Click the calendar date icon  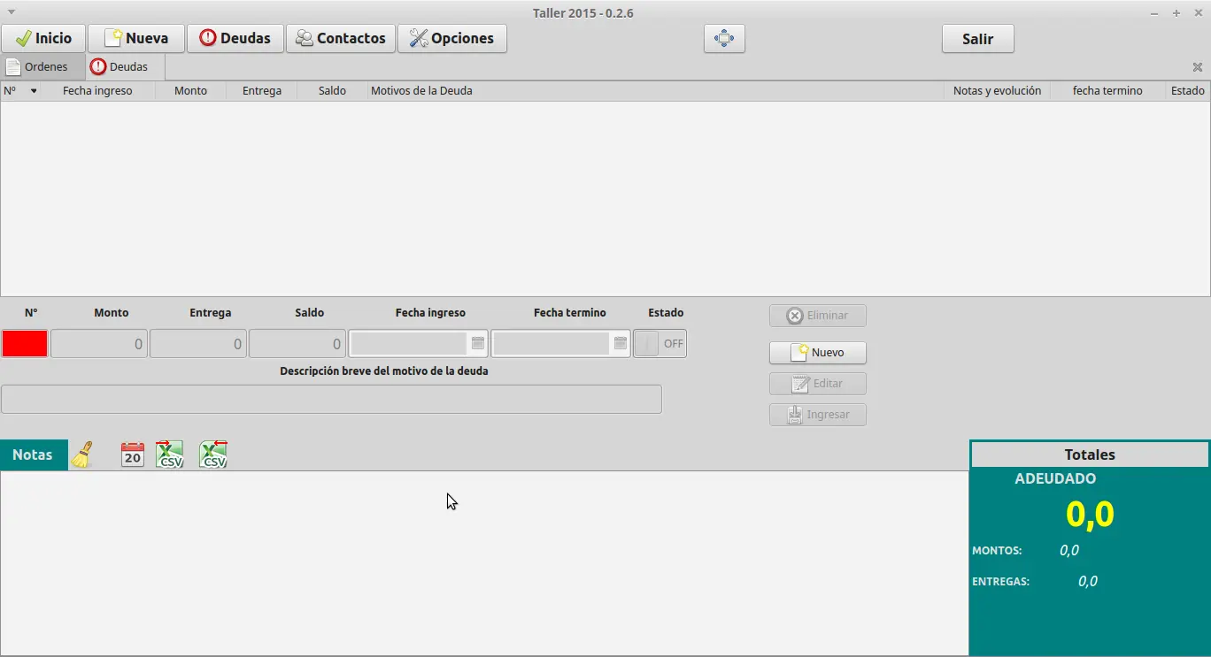click(133, 455)
